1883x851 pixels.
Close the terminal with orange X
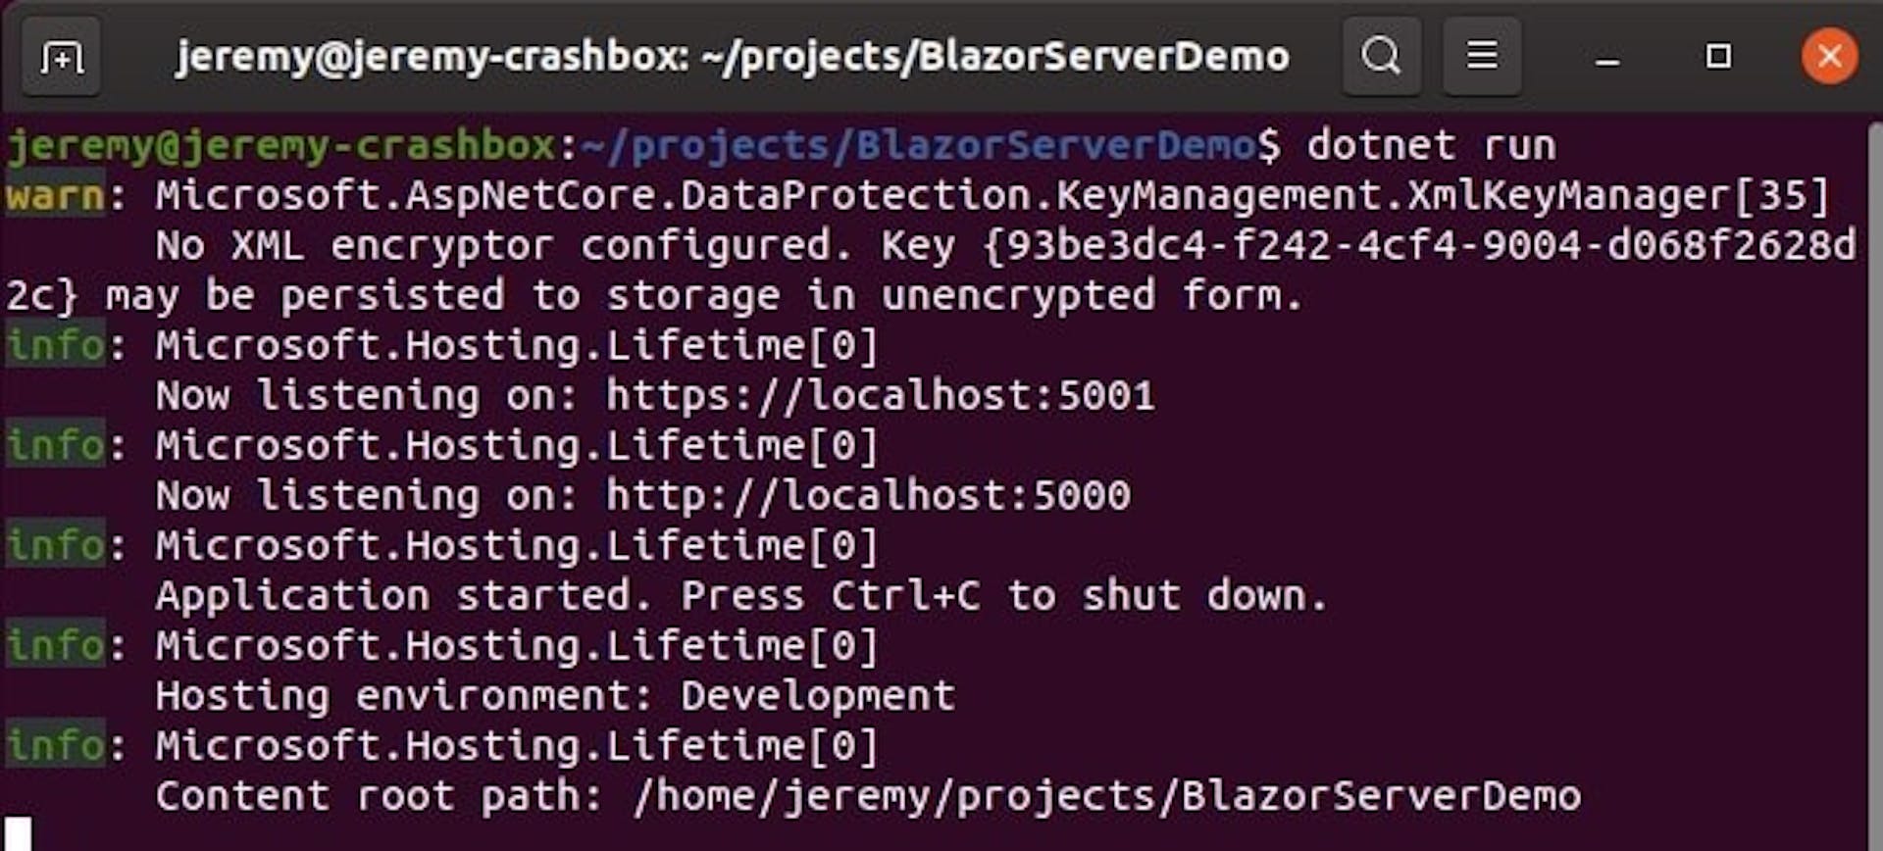coord(1829,56)
